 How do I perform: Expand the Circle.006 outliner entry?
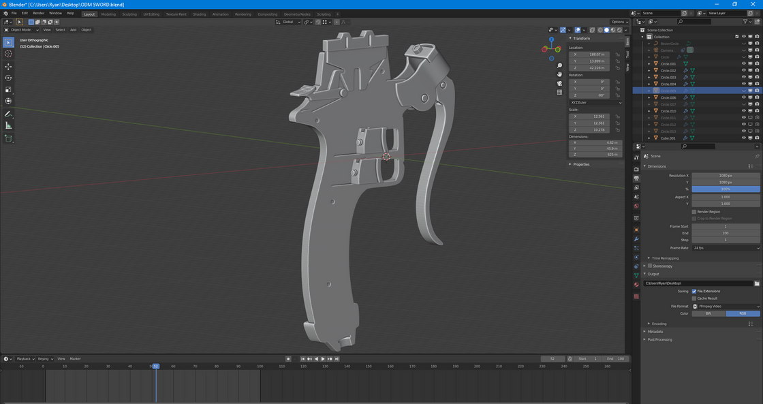point(649,97)
